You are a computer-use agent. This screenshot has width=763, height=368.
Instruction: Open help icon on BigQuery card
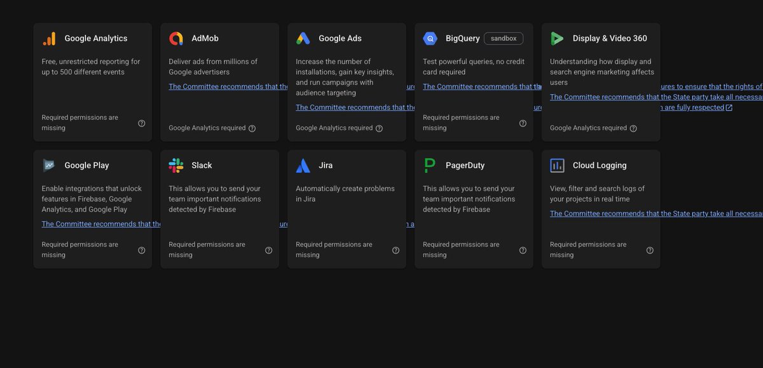click(523, 123)
